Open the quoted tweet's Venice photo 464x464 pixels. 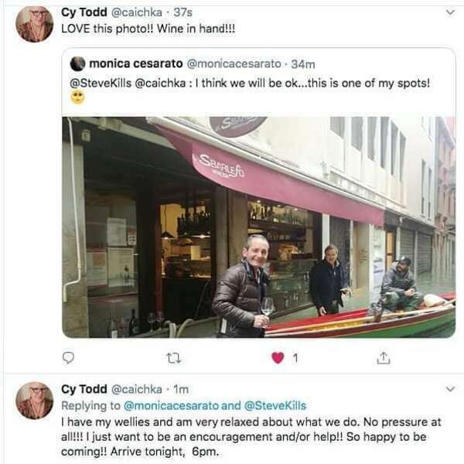(x=258, y=227)
